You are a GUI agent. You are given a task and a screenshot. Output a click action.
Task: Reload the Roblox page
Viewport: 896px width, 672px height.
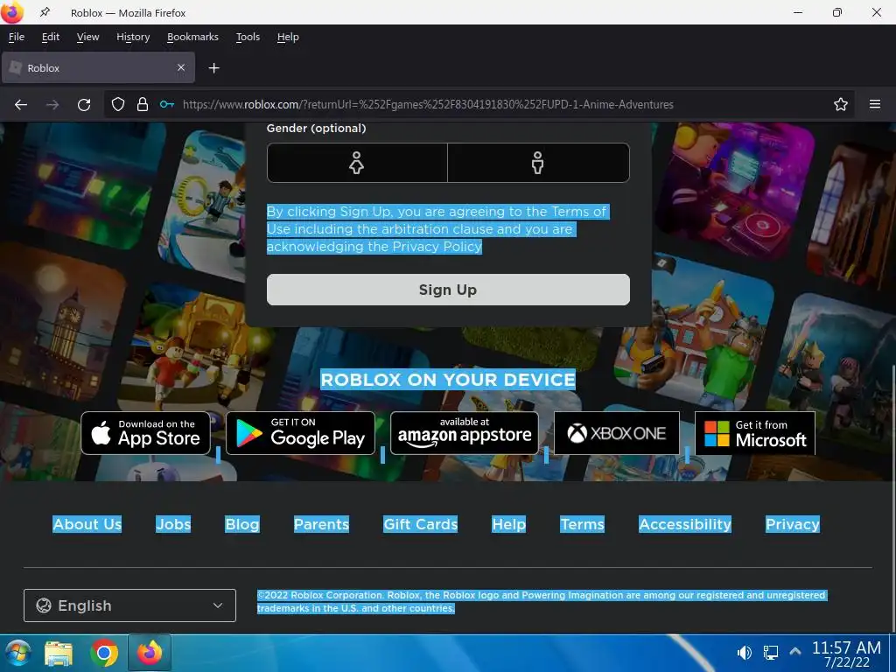click(x=84, y=105)
